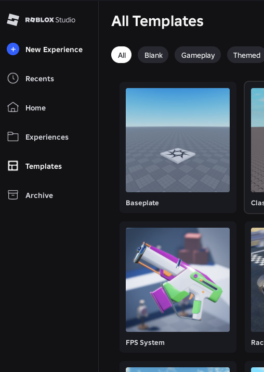264x372 pixels.
Task: Filter templates by Gameplay
Action: click(198, 55)
